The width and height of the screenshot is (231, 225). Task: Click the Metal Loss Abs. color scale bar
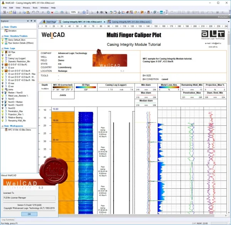click(x=169, y=87)
